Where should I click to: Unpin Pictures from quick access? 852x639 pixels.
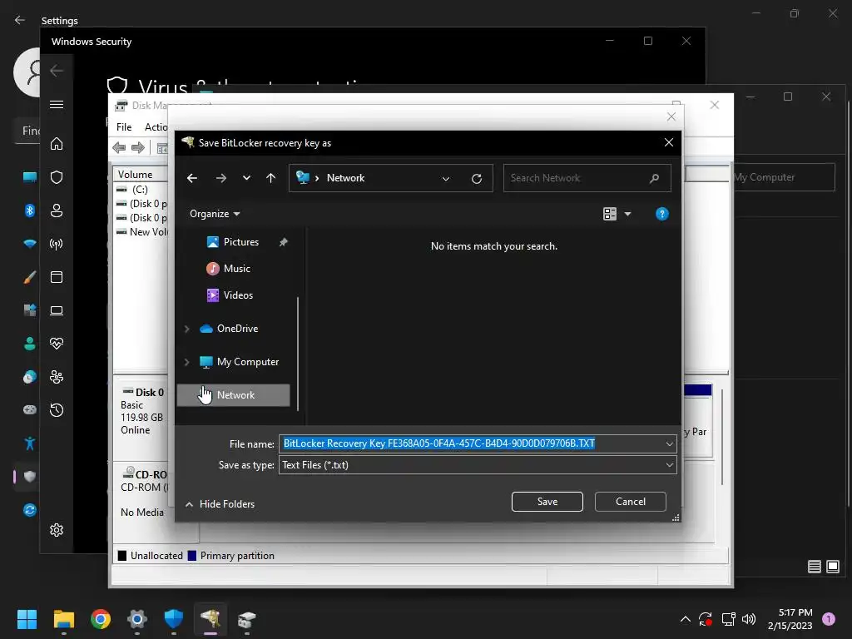[x=283, y=242]
